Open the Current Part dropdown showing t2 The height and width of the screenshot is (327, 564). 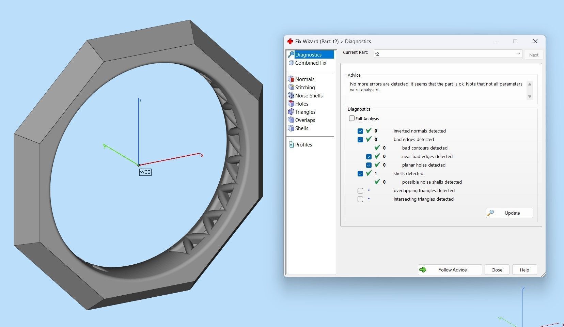[448, 54]
